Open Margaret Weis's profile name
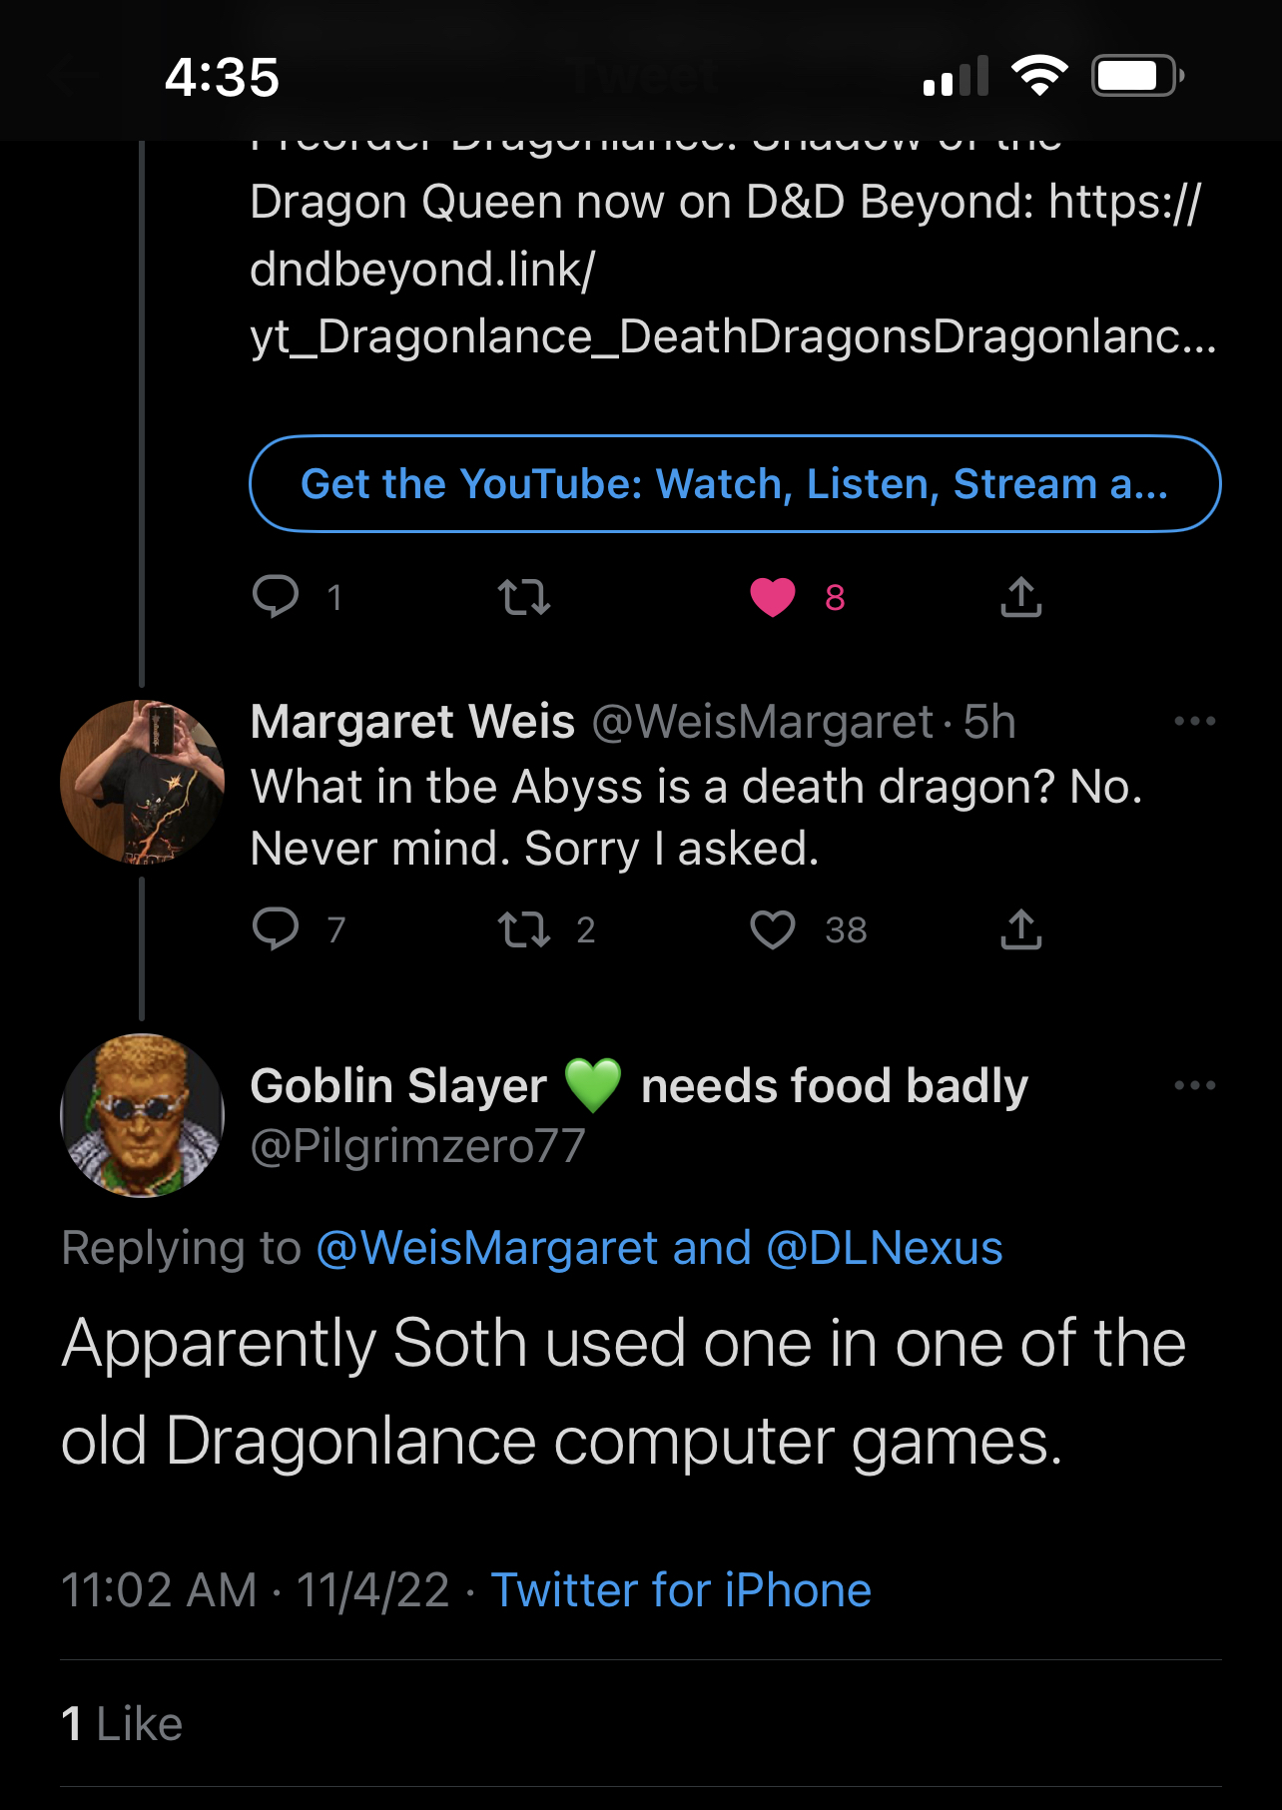Viewport: 1282px width, 1810px height. 412,722
